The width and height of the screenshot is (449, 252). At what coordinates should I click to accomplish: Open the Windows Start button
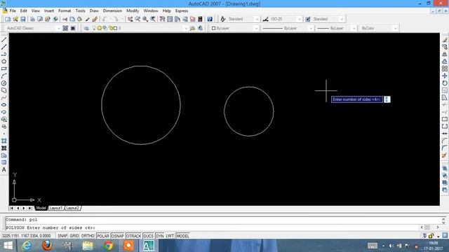coord(8,246)
